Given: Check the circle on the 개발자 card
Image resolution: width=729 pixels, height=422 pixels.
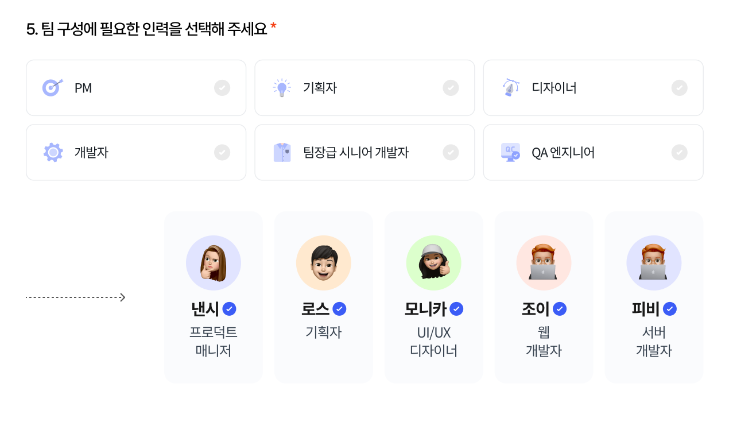Looking at the screenshot, I should click(x=222, y=152).
